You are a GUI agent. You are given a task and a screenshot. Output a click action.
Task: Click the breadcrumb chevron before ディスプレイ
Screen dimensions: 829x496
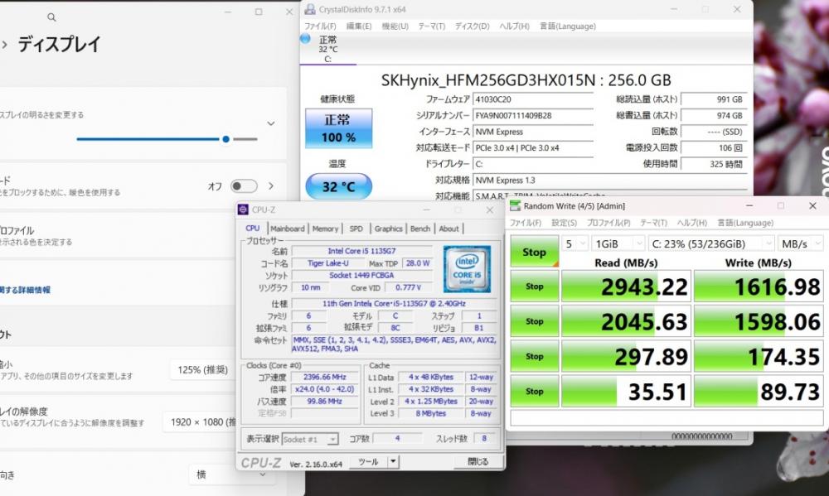coord(5,45)
